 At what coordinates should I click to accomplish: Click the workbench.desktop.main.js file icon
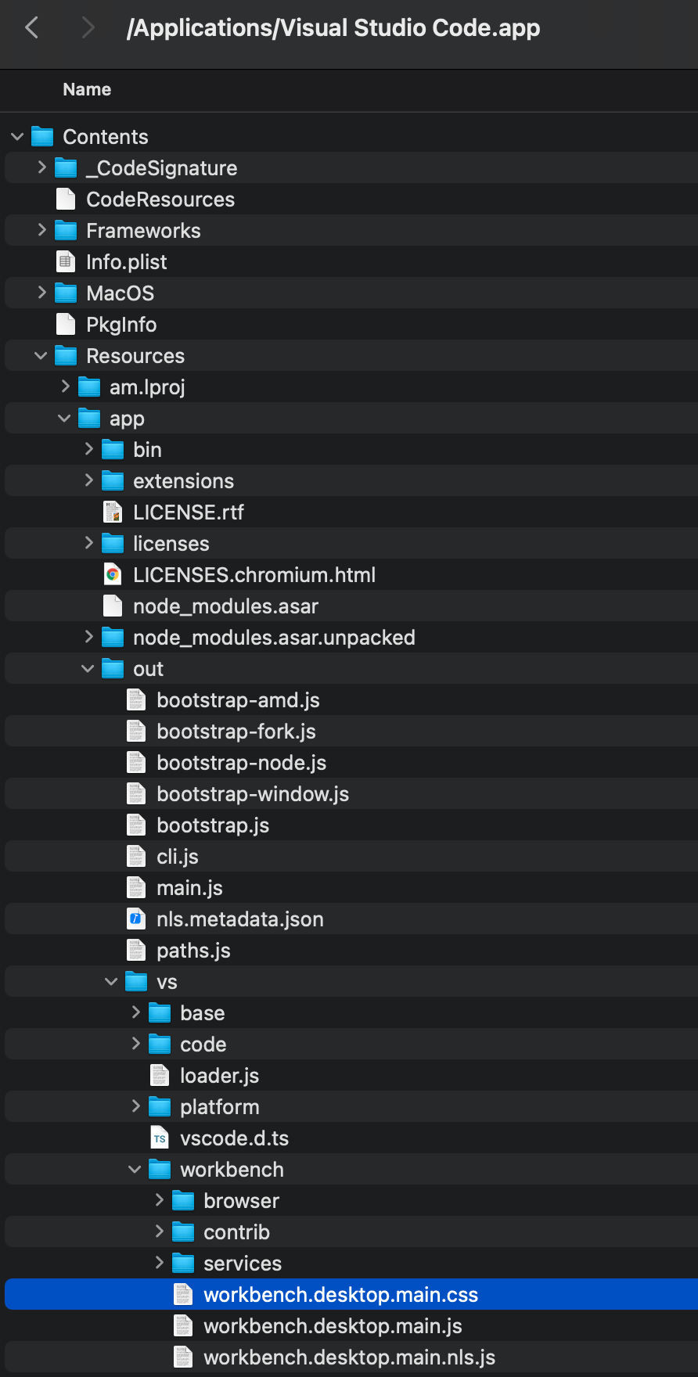183,1326
